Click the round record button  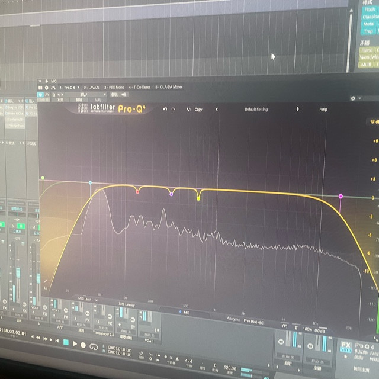83,345
